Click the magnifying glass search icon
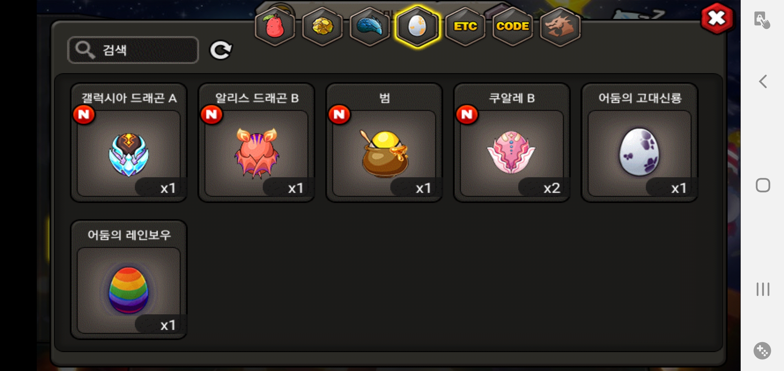Viewport: 784px width, 371px height. pyautogui.click(x=85, y=50)
